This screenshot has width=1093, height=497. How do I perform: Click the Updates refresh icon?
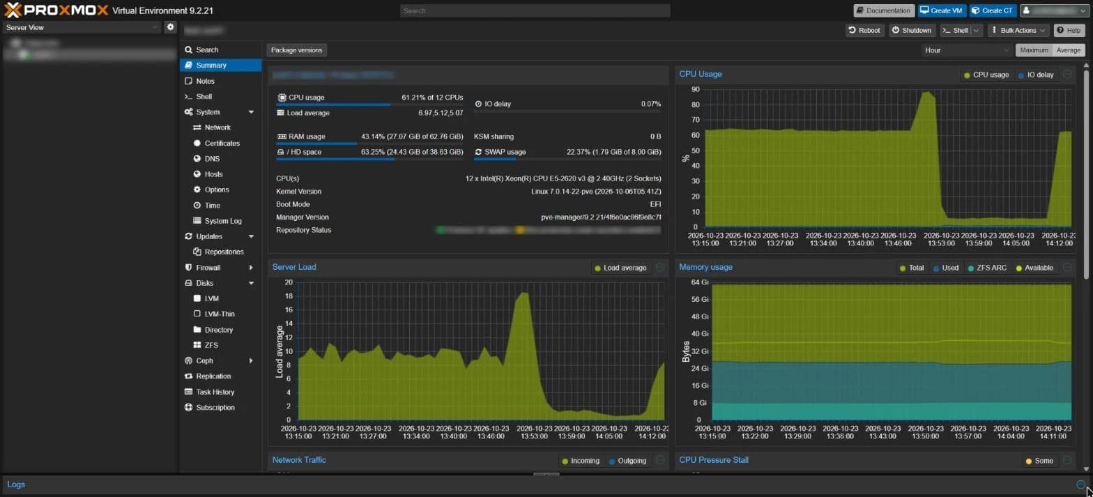[188, 236]
